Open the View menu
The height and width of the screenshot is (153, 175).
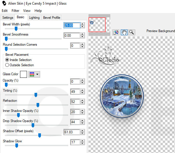[x=27, y=11]
